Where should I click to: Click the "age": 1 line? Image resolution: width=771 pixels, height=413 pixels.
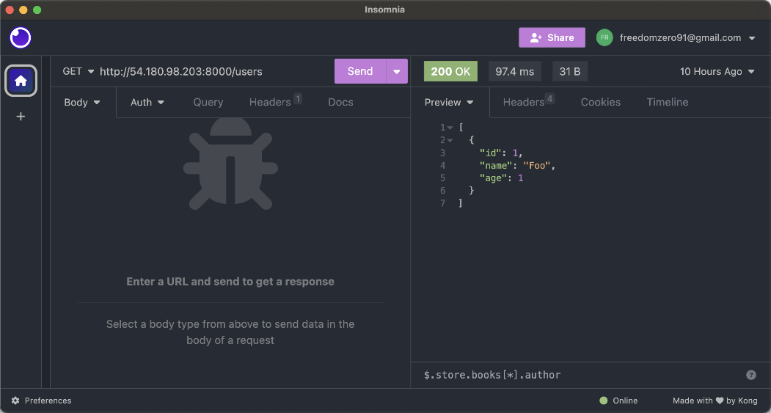[501, 178]
